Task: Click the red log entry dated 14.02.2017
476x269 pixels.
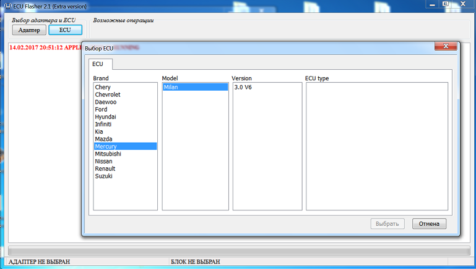Action: (x=46, y=48)
